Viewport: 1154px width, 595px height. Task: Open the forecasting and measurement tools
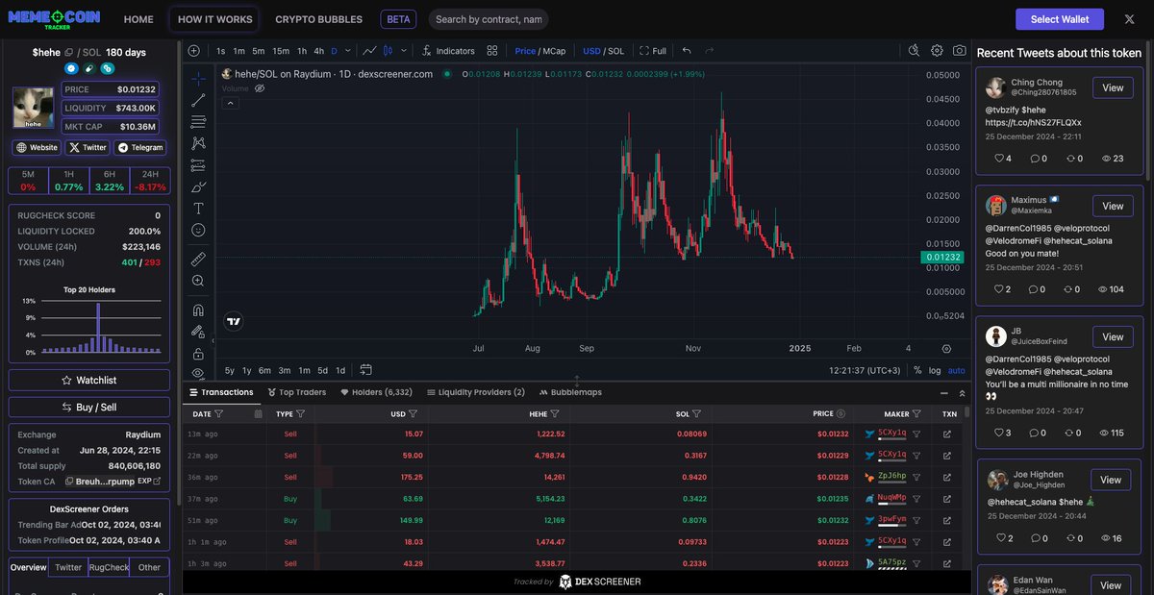pos(198,165)
